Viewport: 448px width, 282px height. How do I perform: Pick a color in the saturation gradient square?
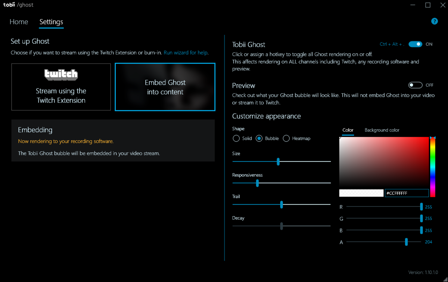384,162
